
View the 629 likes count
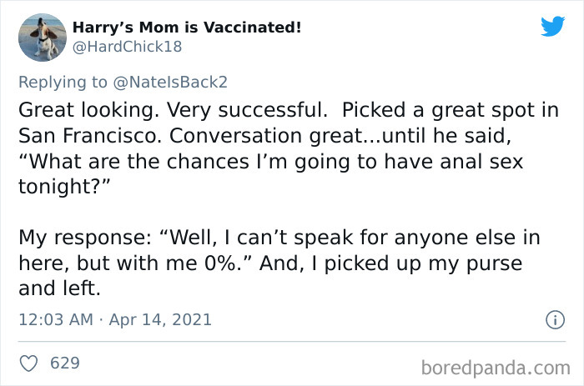[x=65, y=363]
